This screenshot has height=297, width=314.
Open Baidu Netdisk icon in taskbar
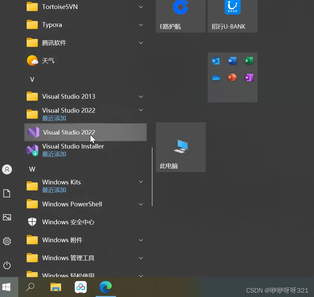point(81,287)
